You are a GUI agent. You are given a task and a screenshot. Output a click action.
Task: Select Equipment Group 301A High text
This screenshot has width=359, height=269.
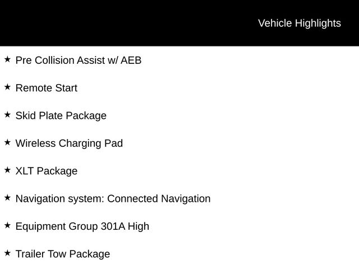coord(82,226)
